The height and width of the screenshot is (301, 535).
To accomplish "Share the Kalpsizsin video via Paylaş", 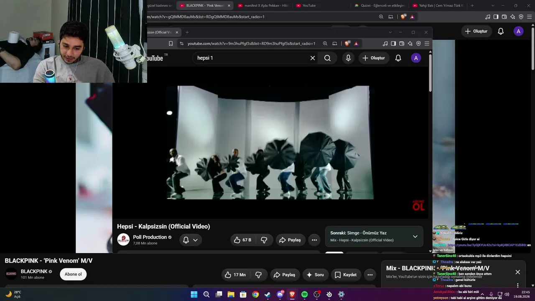I will 290,240.
